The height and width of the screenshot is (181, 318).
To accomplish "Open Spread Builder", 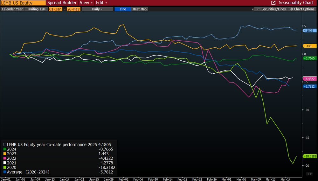I will pyautogui.click(x=62, y=3).
